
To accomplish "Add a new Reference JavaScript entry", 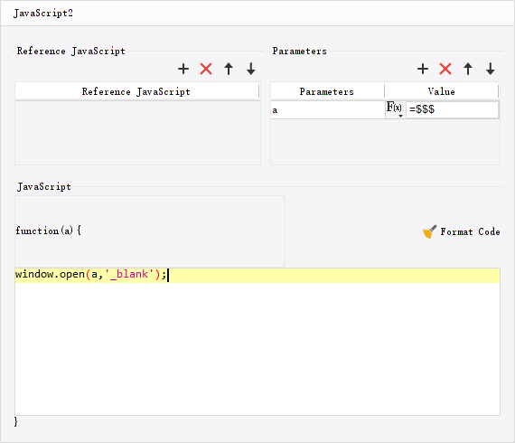I will tap(183, 69).
